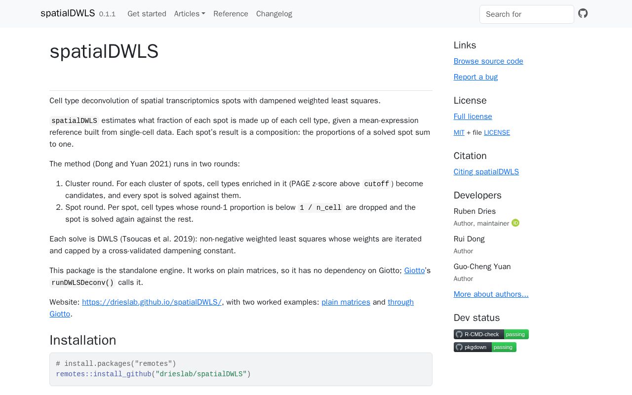Click the remotes::install_github code line

[154, 374]
